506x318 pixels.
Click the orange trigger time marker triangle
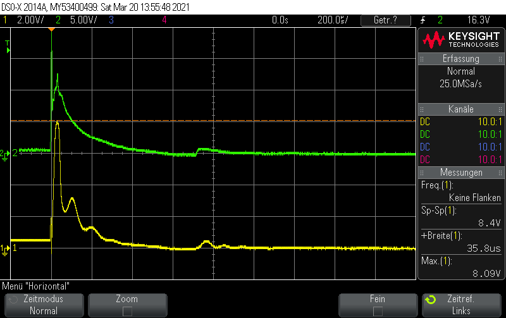coord(51,29)
